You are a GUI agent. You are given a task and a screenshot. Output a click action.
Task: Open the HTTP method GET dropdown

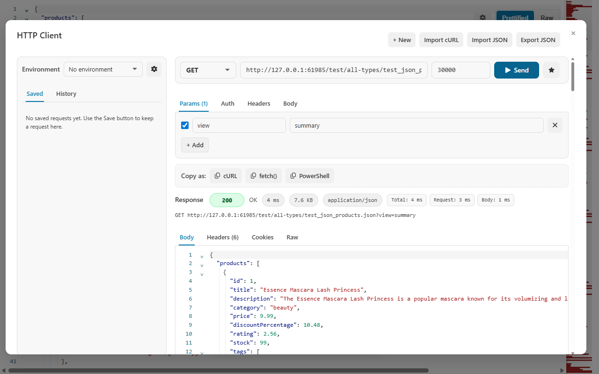tap(208, 70)
